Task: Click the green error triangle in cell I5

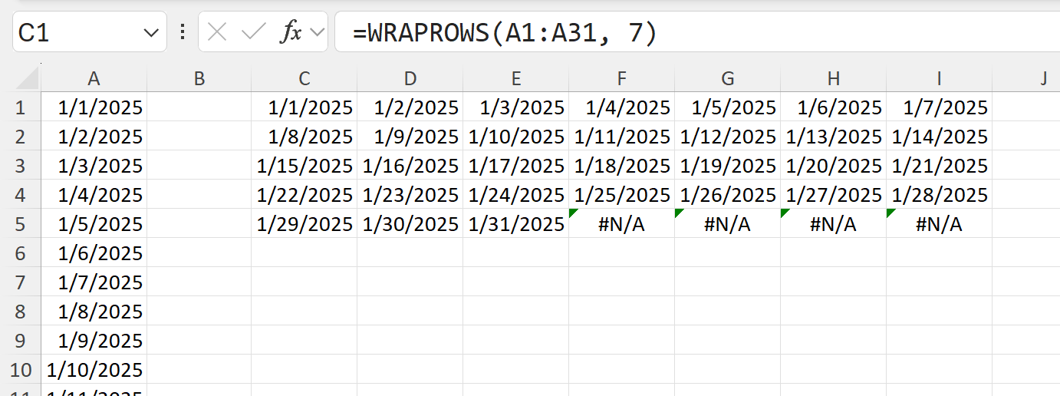Action: point(890,213)
